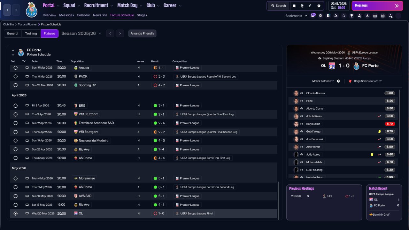Screen dimensions: 409x230
Task: Click the Tactics Planner breadcrumb link
Action: pyautogui.click(x=27, y=24)
